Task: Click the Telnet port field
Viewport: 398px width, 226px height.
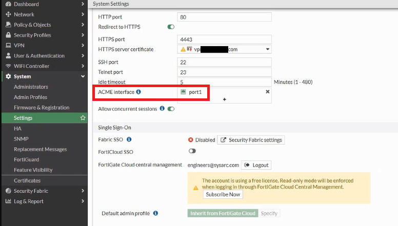Action: pyautogui.click(x=224, y=72)
